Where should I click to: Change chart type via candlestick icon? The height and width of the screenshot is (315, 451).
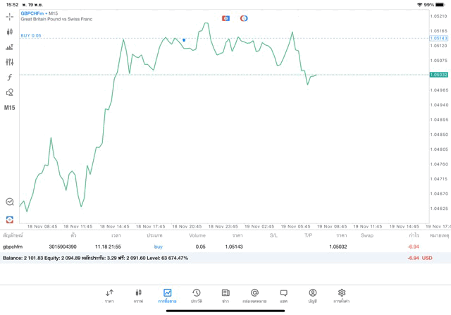9,32
